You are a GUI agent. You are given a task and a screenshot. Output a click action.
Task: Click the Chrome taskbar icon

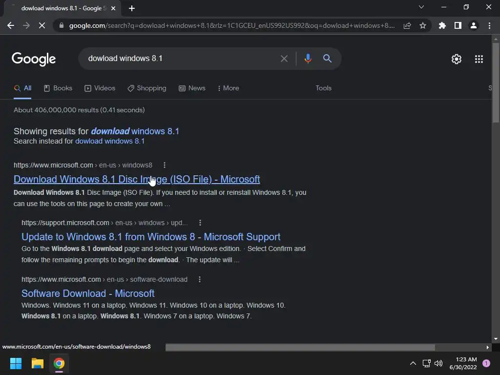[59, 363]
